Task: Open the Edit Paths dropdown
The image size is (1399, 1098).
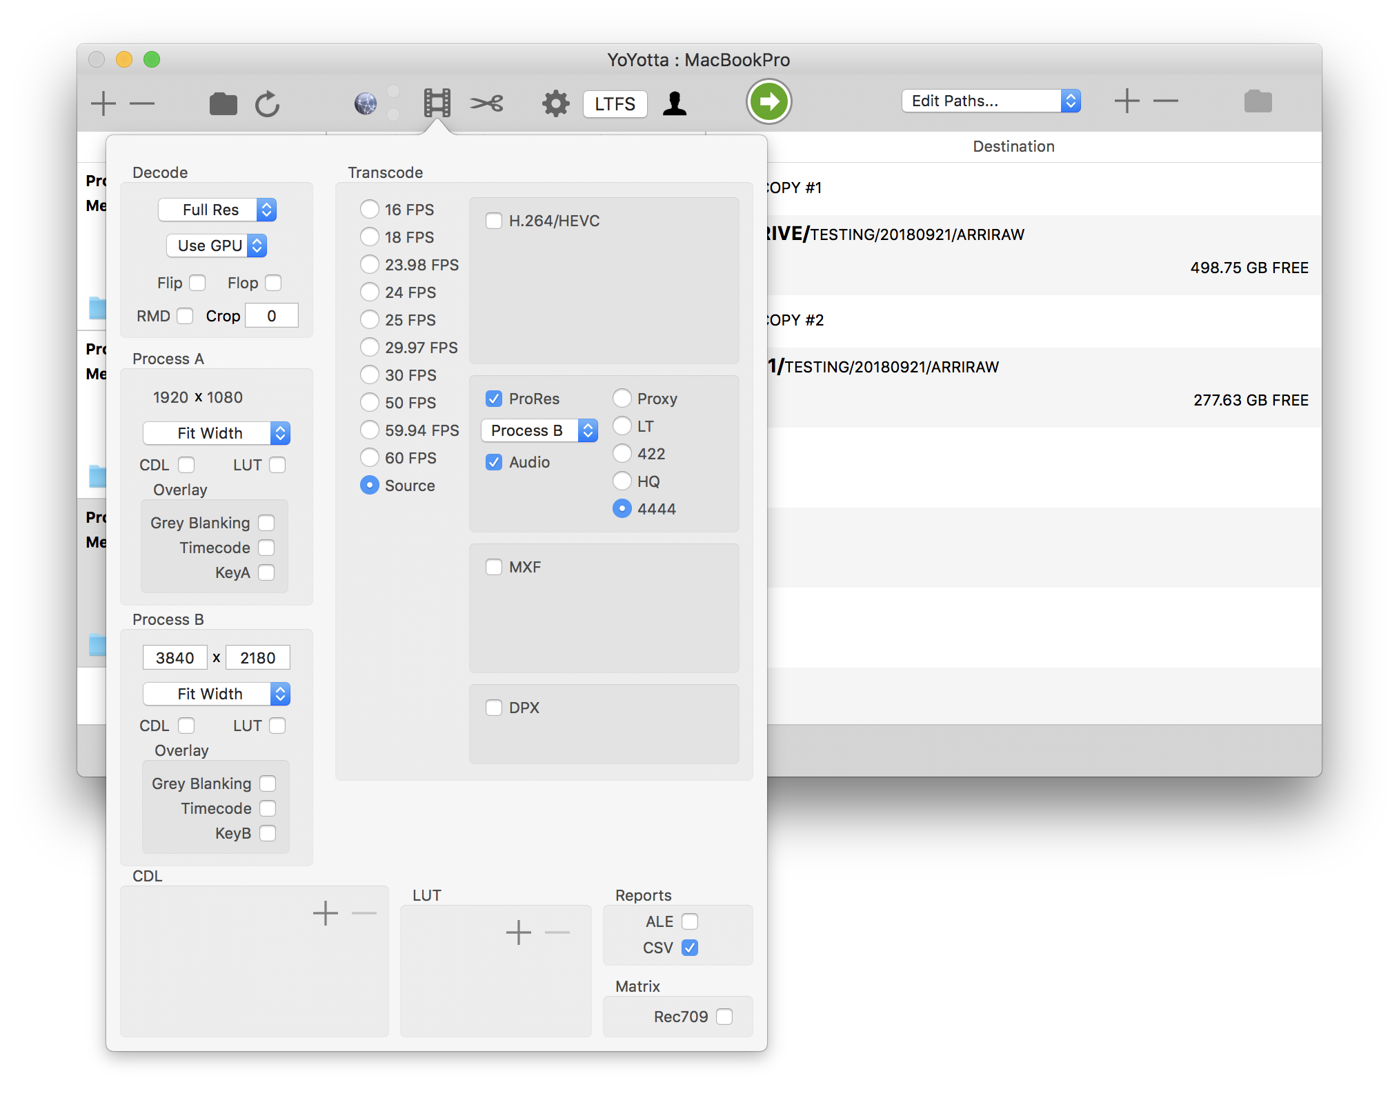Action: point(991,101)
